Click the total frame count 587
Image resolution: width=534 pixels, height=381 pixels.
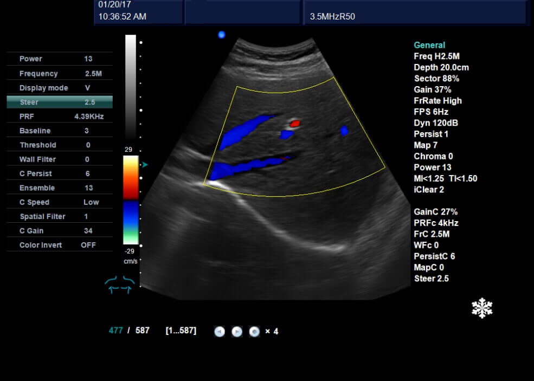click(x=143, y=331)
